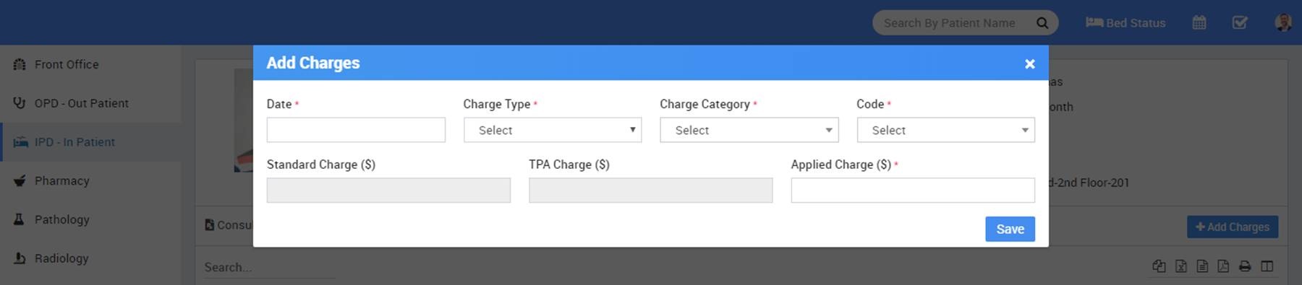Save the new charge

(1010, 229)
